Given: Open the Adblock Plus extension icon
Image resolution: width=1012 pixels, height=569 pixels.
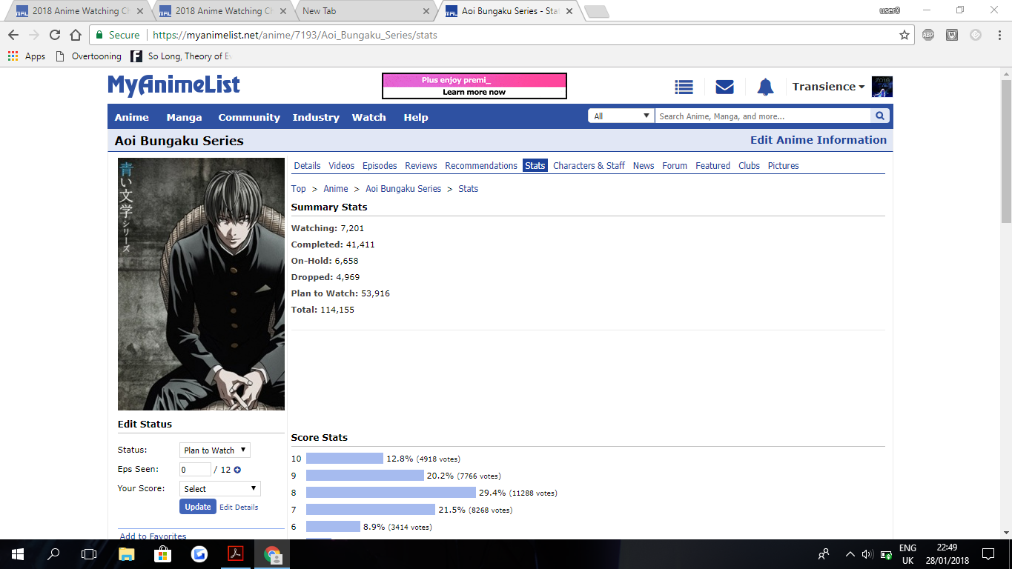Looking at the screenshot, I should tap(928, 35).
